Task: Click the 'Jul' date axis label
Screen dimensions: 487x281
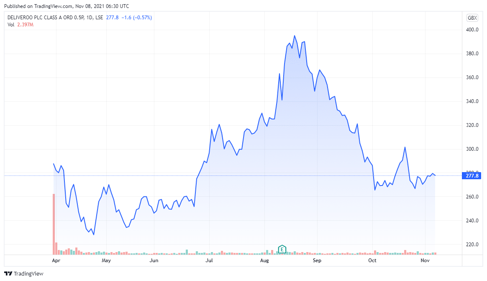Action: coord(209,260)
